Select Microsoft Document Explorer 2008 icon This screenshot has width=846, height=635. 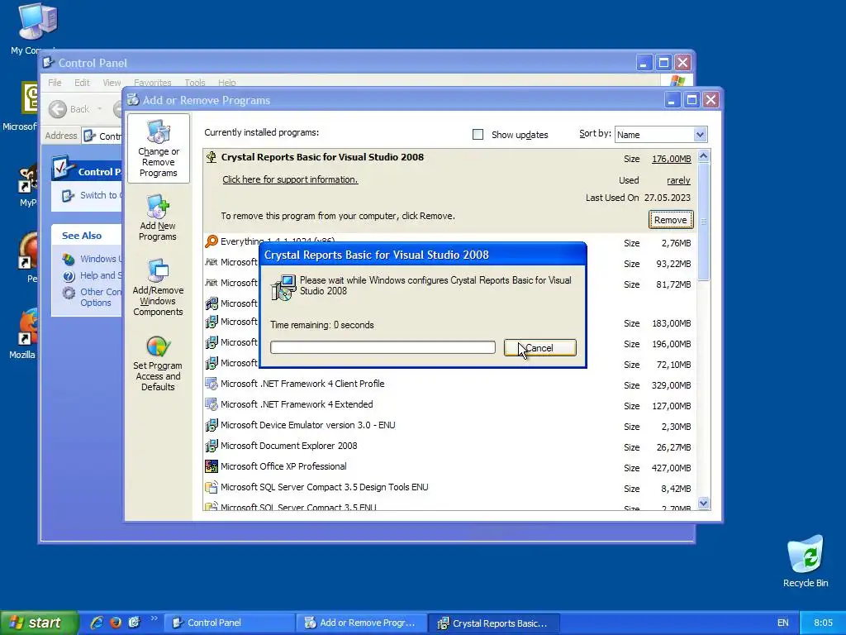tap(211, 446)
